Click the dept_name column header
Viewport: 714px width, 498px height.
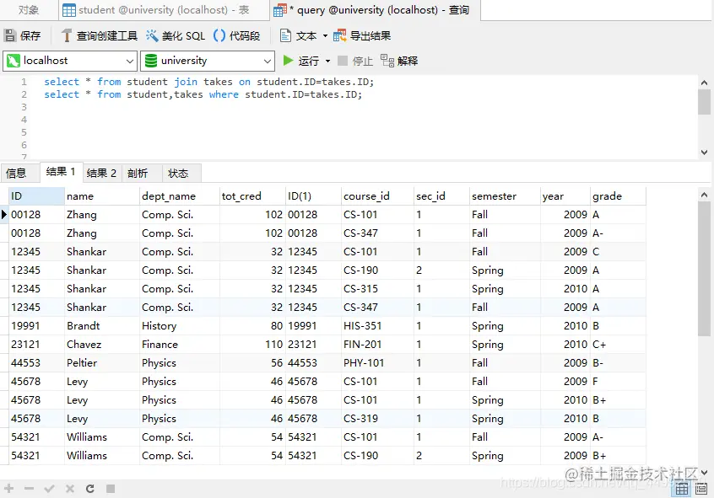point(180,196)
